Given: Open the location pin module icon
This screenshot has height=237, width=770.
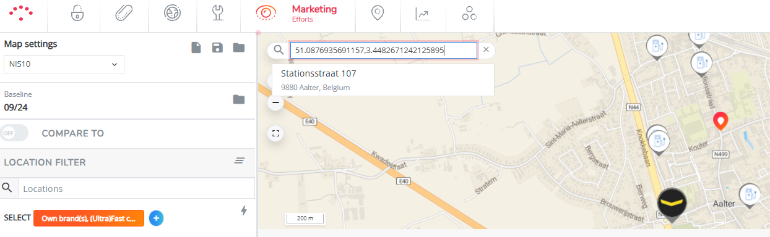Looking at the screenshot, I should (x=378, y=13).
